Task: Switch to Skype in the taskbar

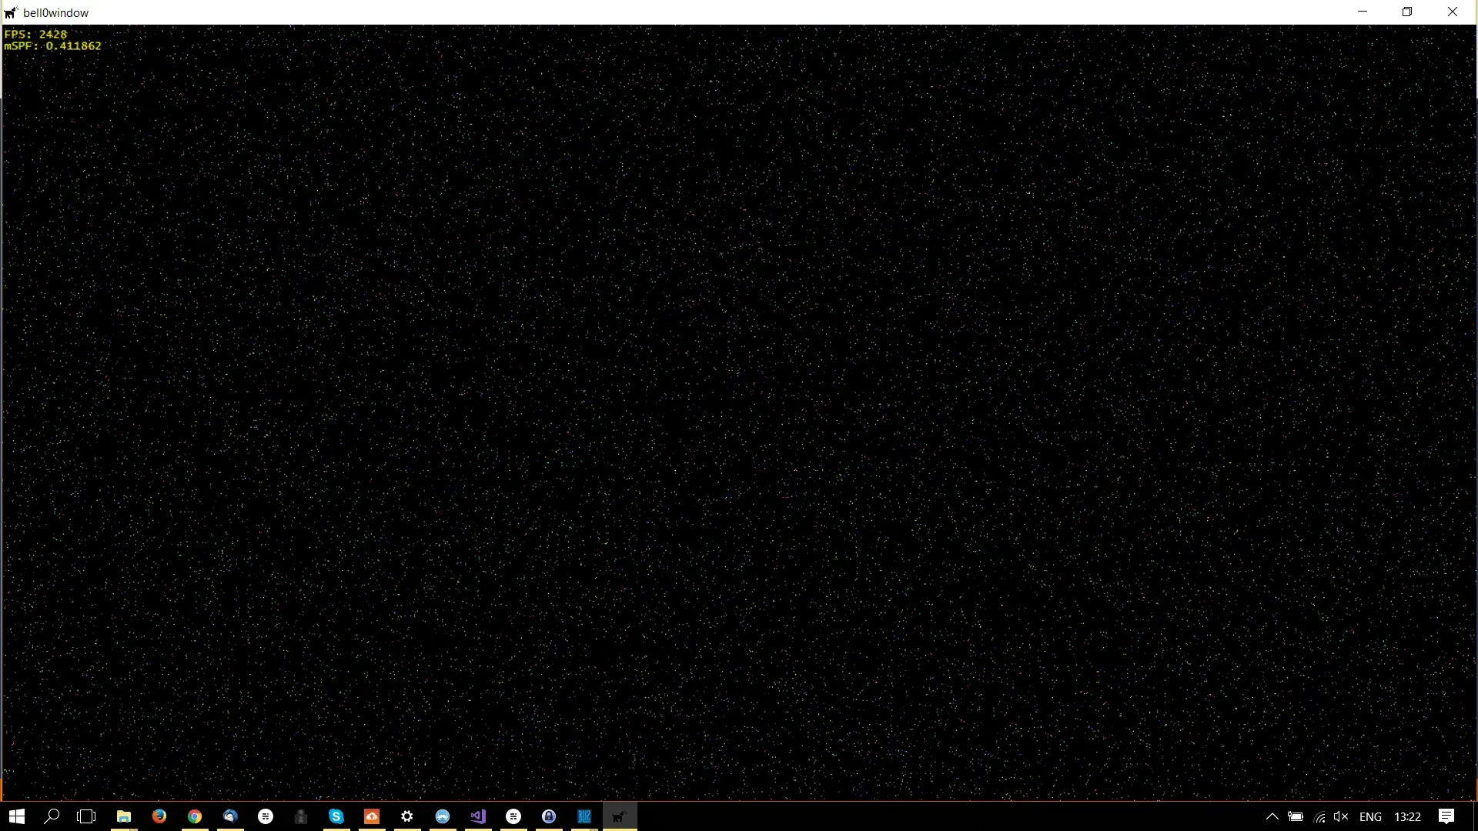Action: coord(336,816)
